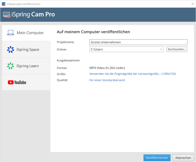
Task: Click the Abbrechen button
Action: tap(183, 158)
